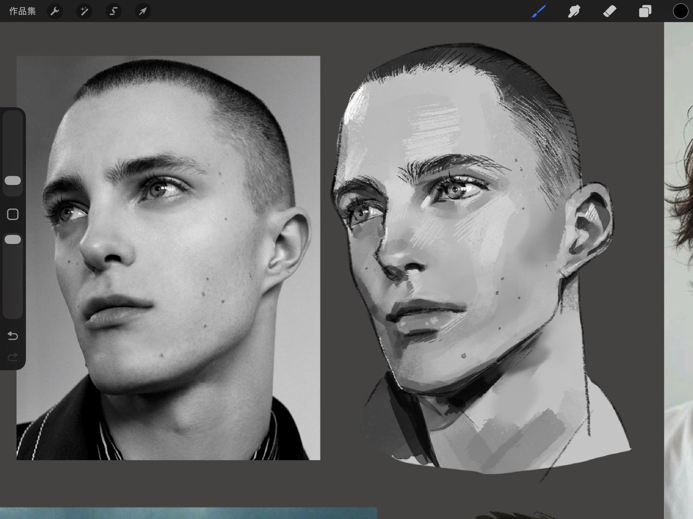Select the Eraser tool
Image resolution: width=693 pixels, height=519 pixels.
tap(609, 11)
